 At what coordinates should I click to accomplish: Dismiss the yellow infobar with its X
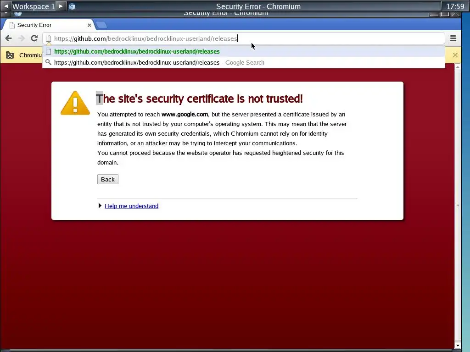[455, 55]
